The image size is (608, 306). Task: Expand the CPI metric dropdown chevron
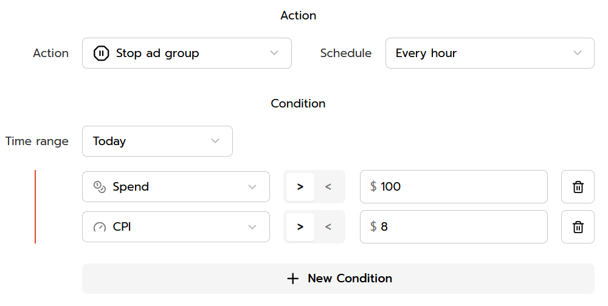pos(252,227)
